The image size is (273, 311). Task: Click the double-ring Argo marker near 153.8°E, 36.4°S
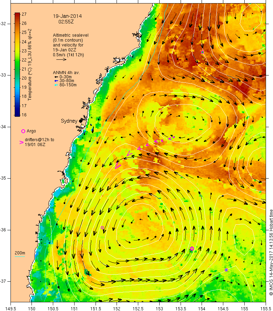coord(192,248)
